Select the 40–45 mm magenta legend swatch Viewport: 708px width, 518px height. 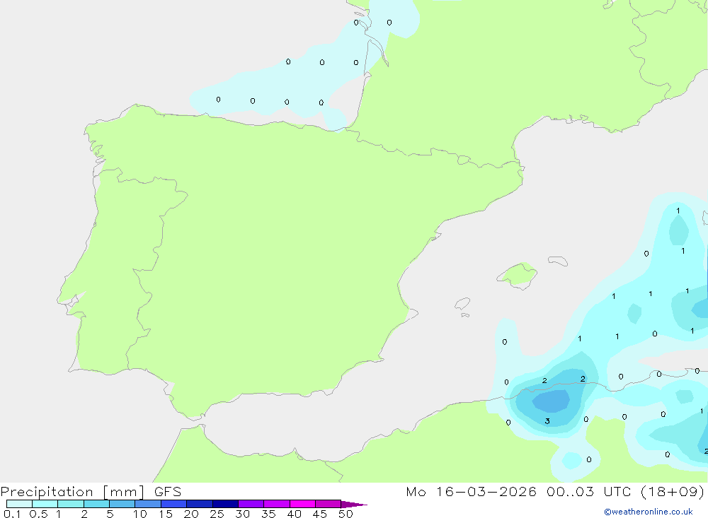point(302,504)
